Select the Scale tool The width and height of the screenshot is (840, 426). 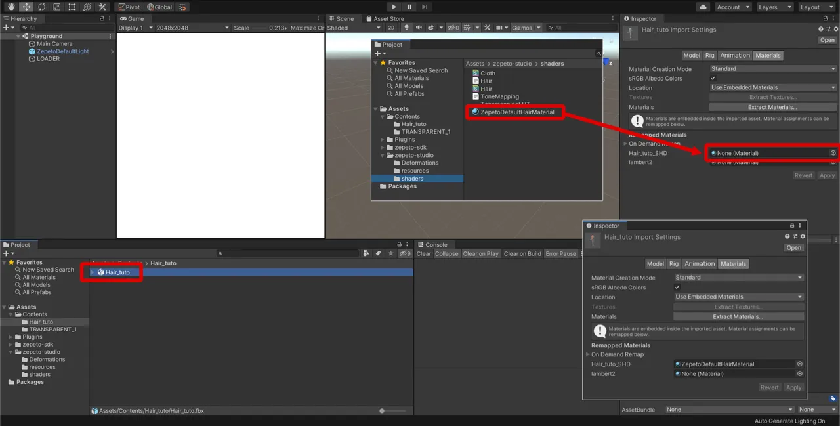pyautogui.click(x=56, y=7)
